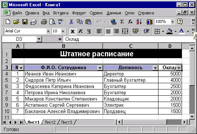Open a file with the folder icon
Viewport: 197px width, 134px height.
tap(17, 22)
